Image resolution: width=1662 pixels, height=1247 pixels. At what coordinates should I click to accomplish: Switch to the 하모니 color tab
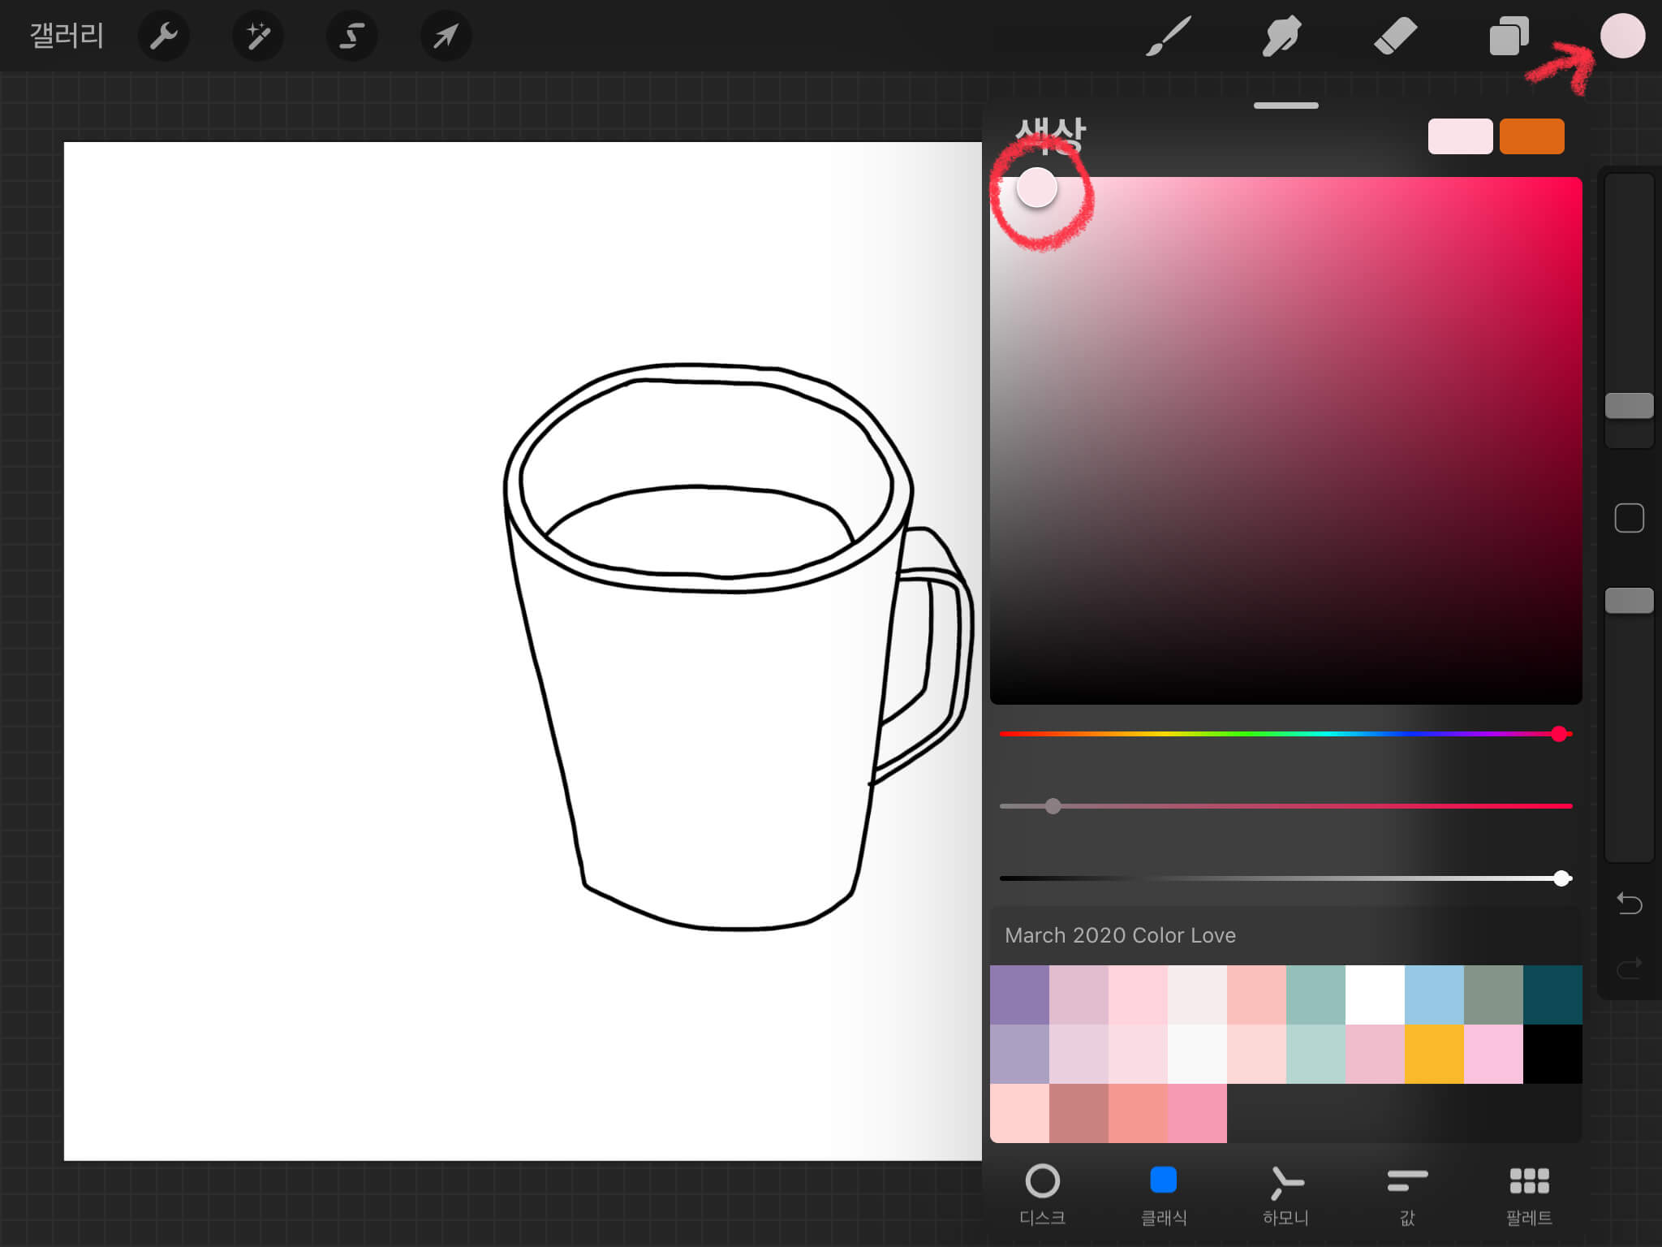1285,1193
